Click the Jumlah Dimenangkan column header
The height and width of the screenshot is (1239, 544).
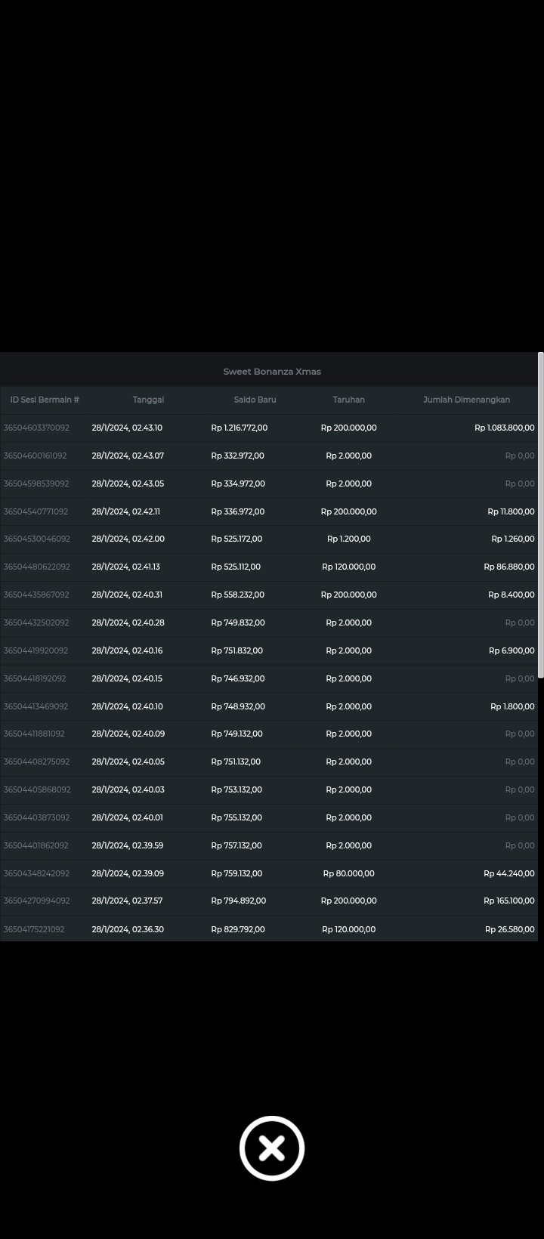[x=466, y=400]
